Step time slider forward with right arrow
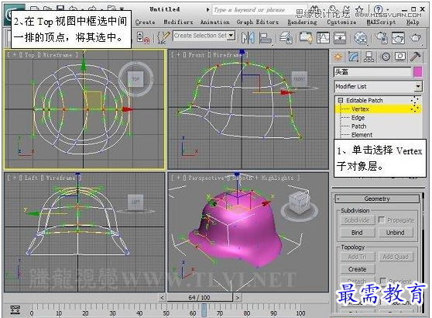 coord(237,297)
